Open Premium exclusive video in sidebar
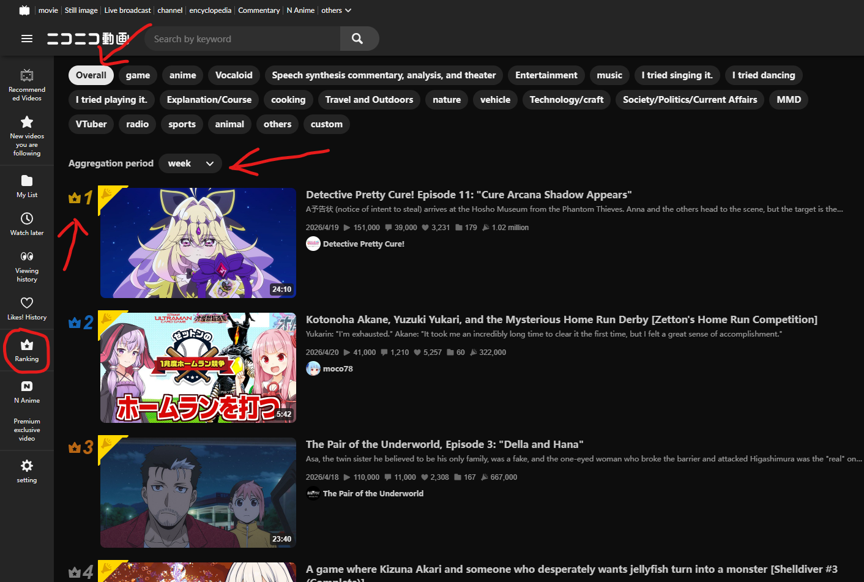 click(27, 430)
